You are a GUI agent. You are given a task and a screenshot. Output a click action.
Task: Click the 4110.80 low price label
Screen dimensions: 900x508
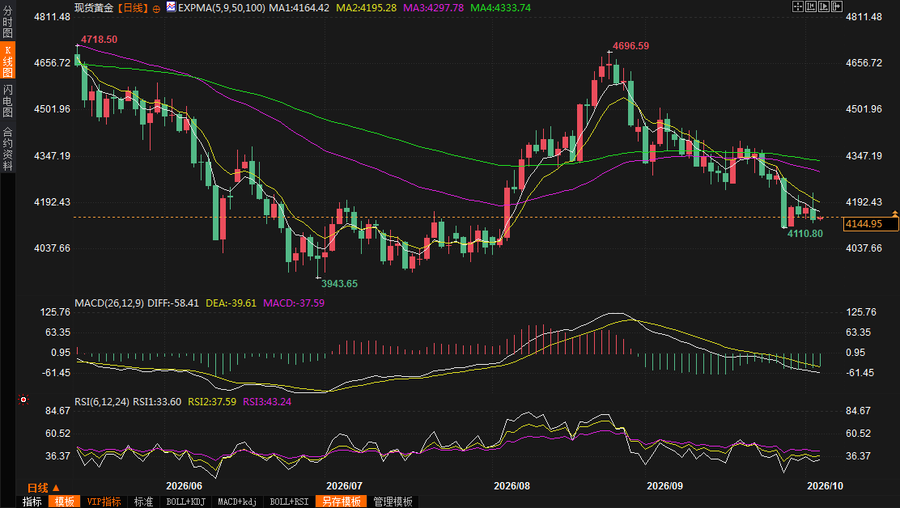point(804,233)
